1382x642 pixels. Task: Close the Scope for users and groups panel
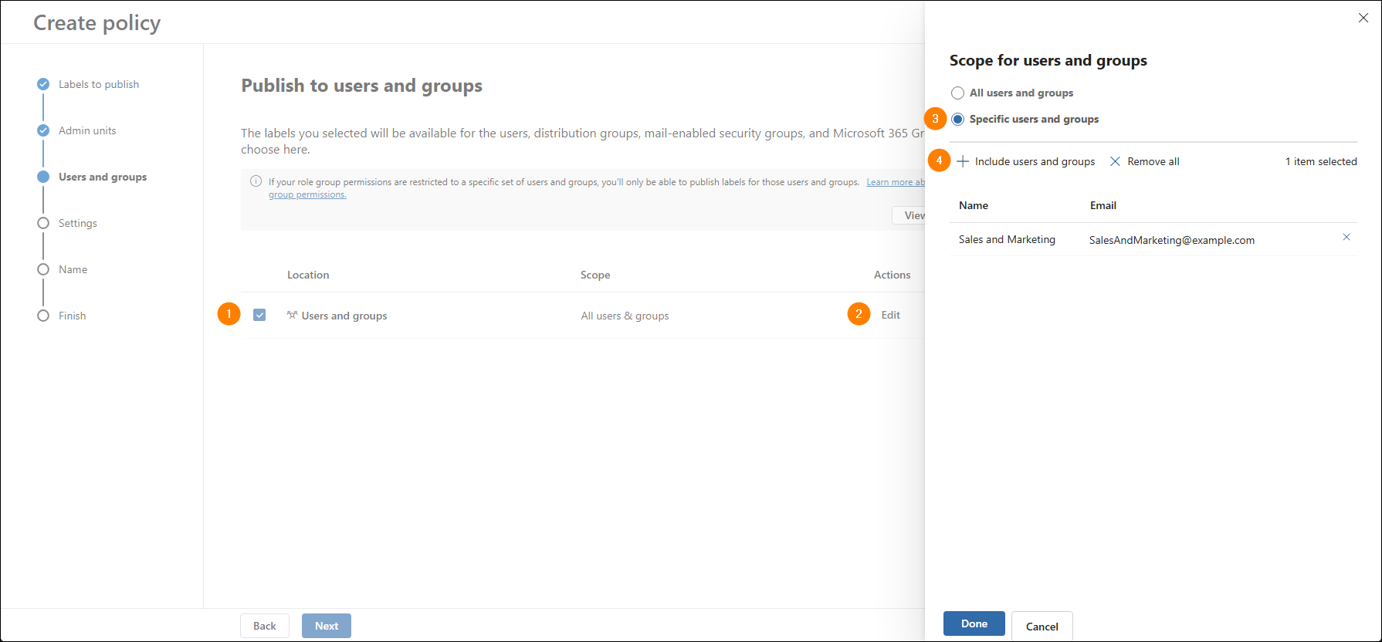point(1363,18)
